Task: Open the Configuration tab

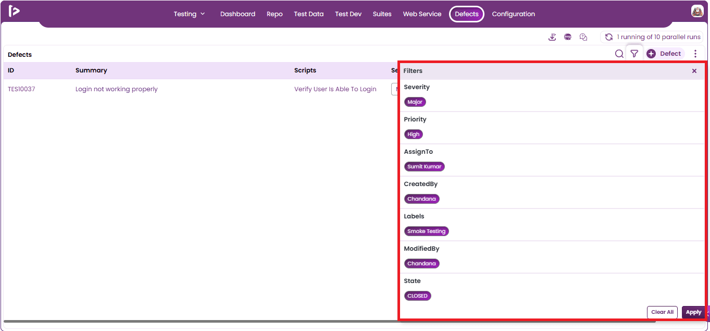Action: (514, 14)
